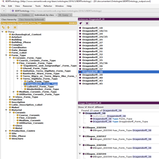Collapse the Thing root node
The width and height of the screenshot is (159, 159).
pos(2,32)
